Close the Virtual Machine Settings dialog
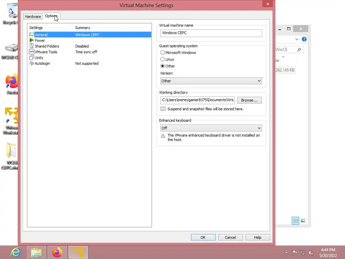The height and width of the screenshot is (259, 345). pos(268,4)
